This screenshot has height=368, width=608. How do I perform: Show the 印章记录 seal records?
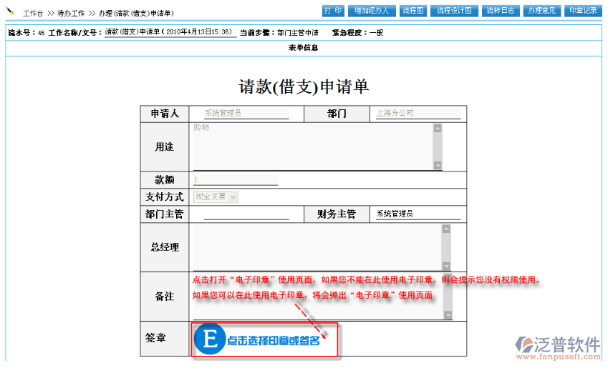point(582,11)
